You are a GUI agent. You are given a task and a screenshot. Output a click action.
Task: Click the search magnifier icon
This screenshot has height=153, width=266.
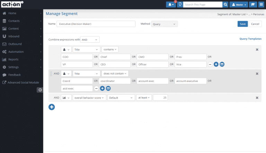click(225, 5)
